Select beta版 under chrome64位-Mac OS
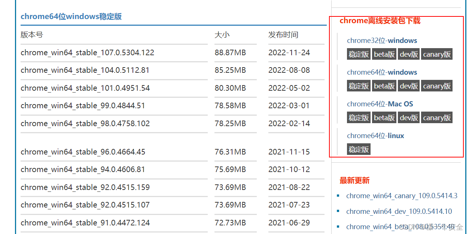Screen dimensions: 469x234 (384, 118)
